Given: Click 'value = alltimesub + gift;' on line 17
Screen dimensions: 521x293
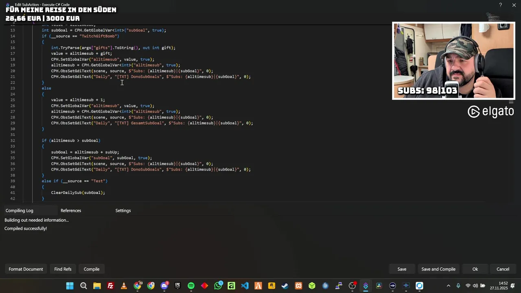Looking at the screenshot, I should pos(81,53).
